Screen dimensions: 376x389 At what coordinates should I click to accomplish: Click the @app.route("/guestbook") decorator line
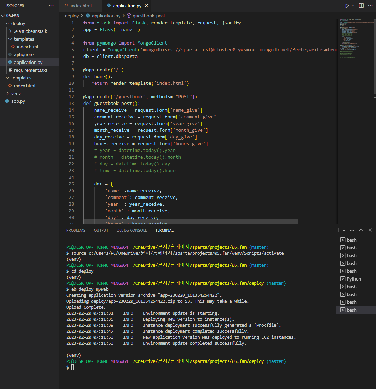click(140, 97)
